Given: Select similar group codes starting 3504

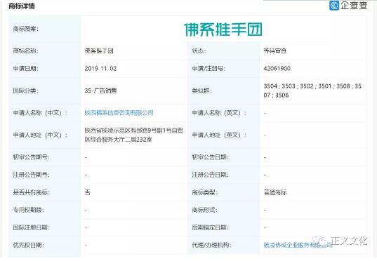Looking at the screenshot, I should point(312,91).
